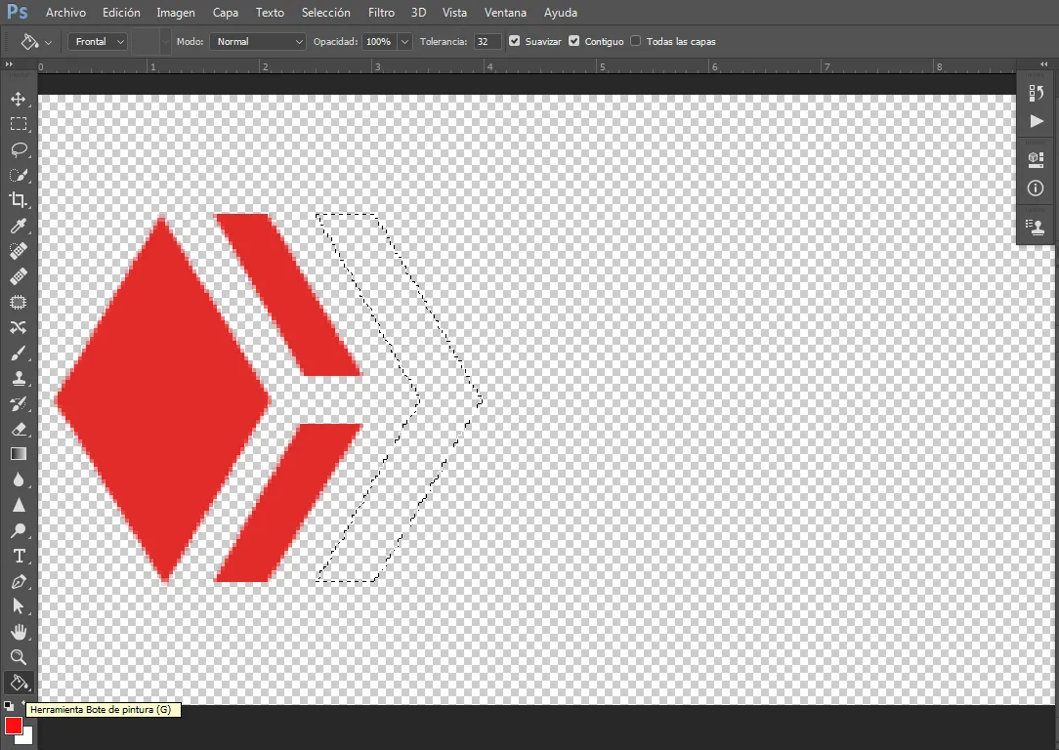This screenshot has height=750, width=1059.
Task: Open the Actions panel play icon
Action: [x=1036, y=121]
